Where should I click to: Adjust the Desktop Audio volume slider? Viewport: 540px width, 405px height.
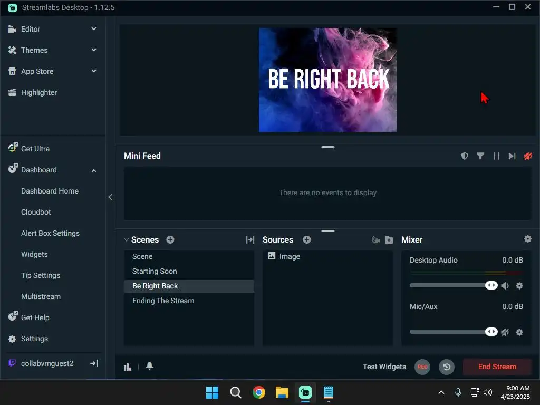pos(491,285)
